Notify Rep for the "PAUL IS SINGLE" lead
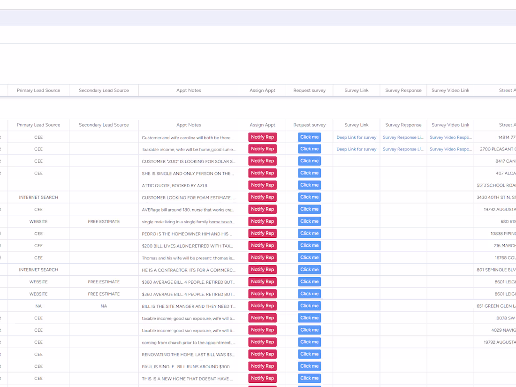The image size is (516, 387). coord(262,366)
